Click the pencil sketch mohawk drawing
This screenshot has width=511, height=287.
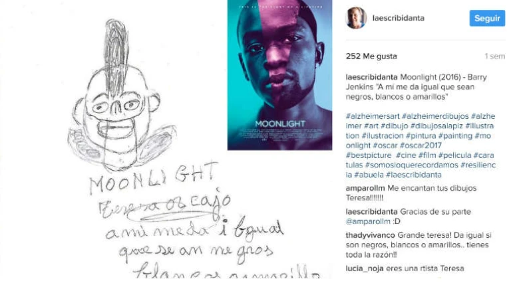(x=122, y=94)
